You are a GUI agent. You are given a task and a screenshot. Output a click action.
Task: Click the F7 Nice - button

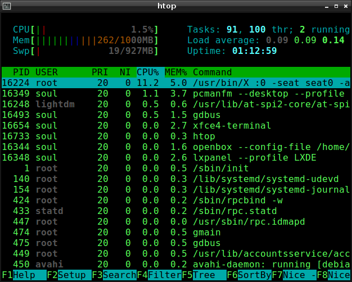click(294, 275)
